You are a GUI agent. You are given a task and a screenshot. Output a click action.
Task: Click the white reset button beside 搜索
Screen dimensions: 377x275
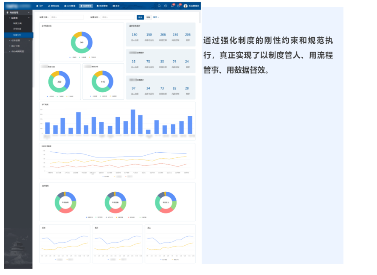(148, 17)
